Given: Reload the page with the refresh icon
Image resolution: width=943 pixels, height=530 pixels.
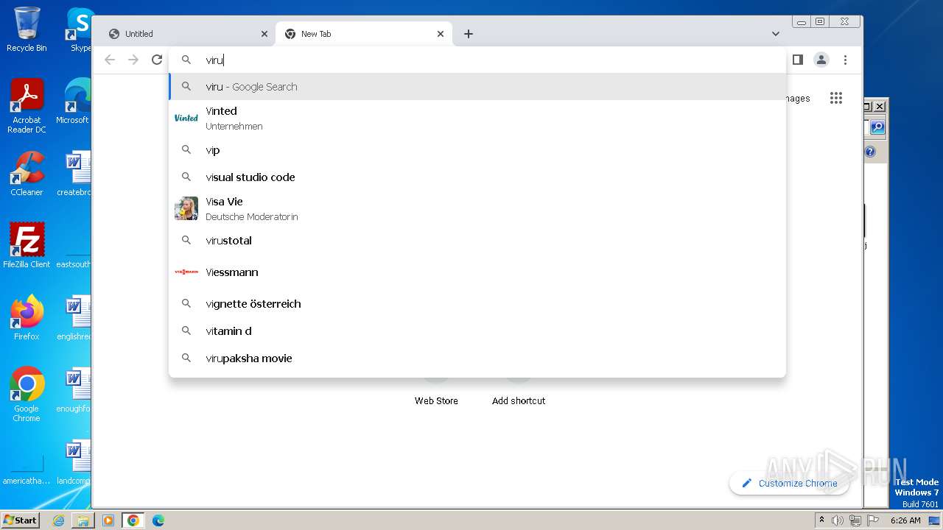Looking at the screenshot, I should 157,60.
